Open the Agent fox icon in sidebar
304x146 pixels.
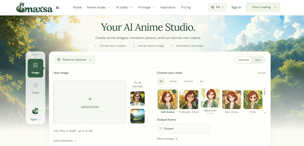(x=35, y=111)
